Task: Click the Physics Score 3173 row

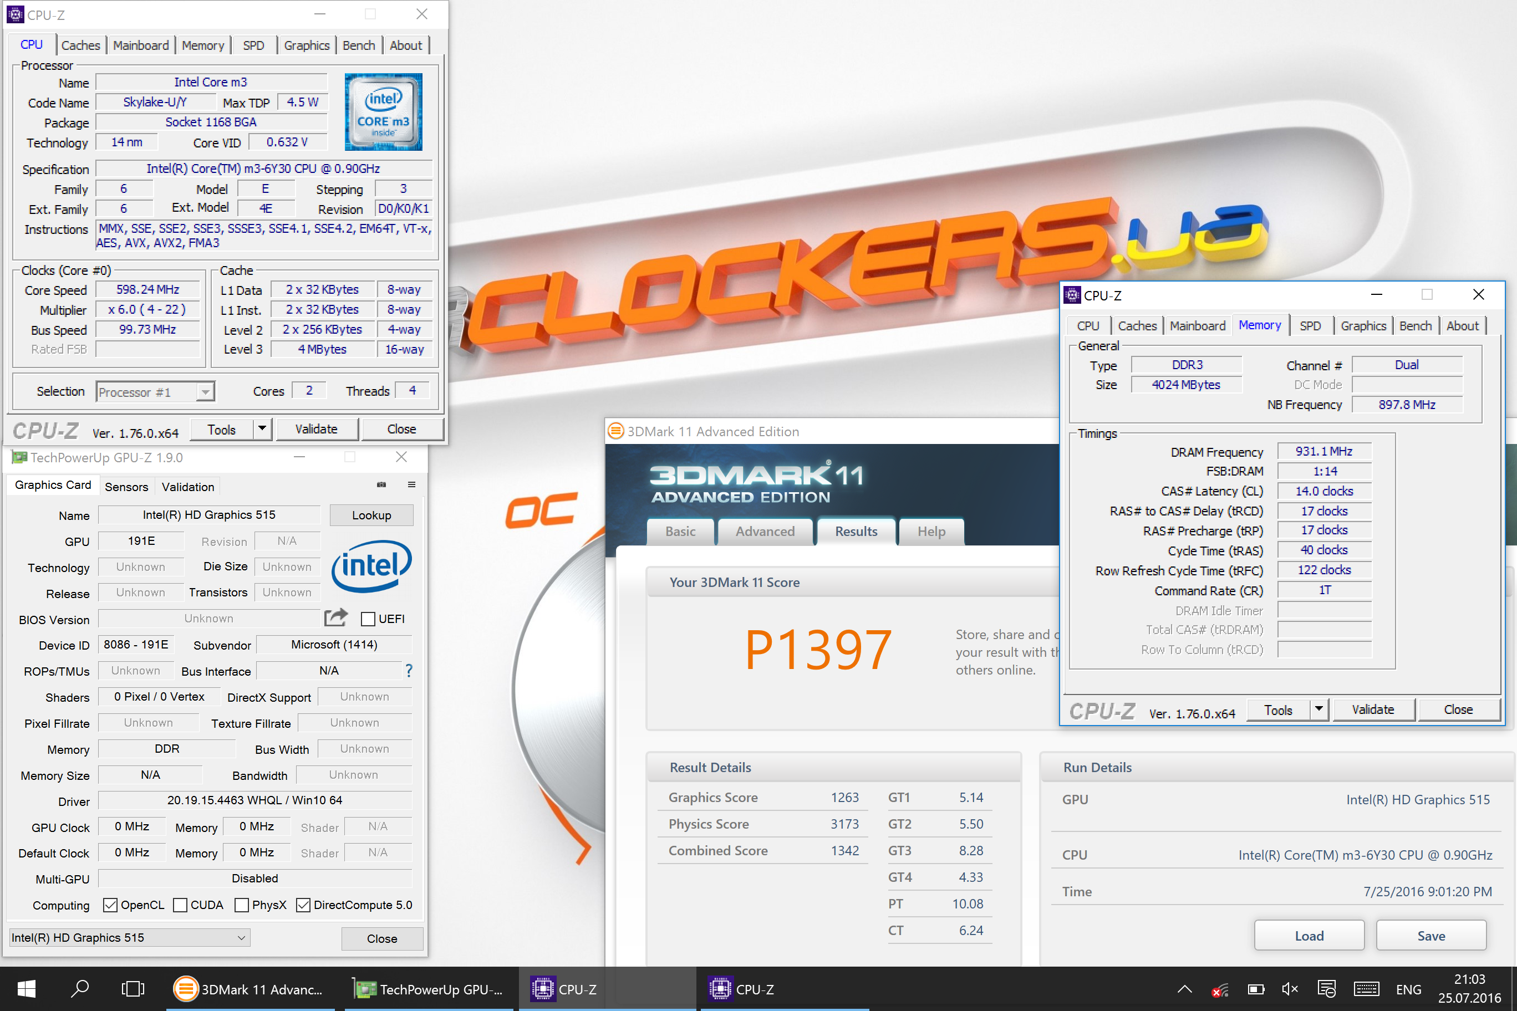Action: point(763,824)
